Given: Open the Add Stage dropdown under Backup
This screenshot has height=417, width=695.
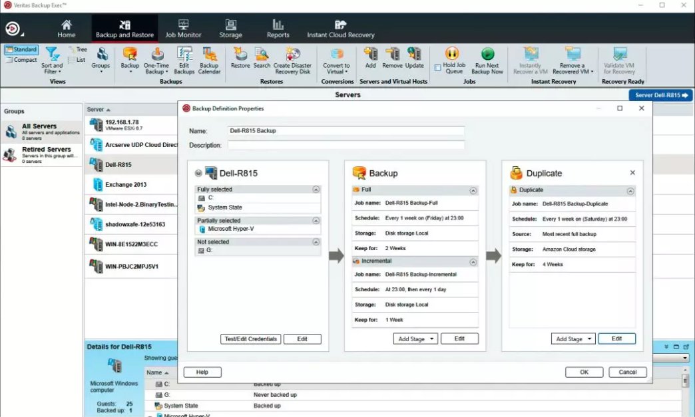Looking at the screenshot, I should 415,339.
